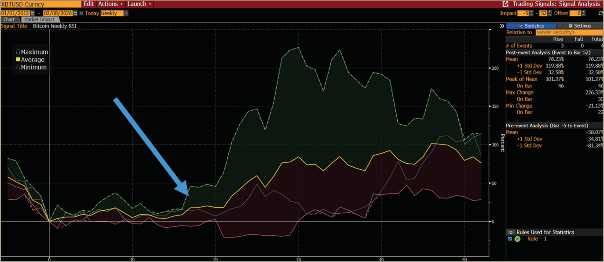Open the start date calendar picker icon
The height and width of the screenshot is (262, 604).
pos(32,13)
